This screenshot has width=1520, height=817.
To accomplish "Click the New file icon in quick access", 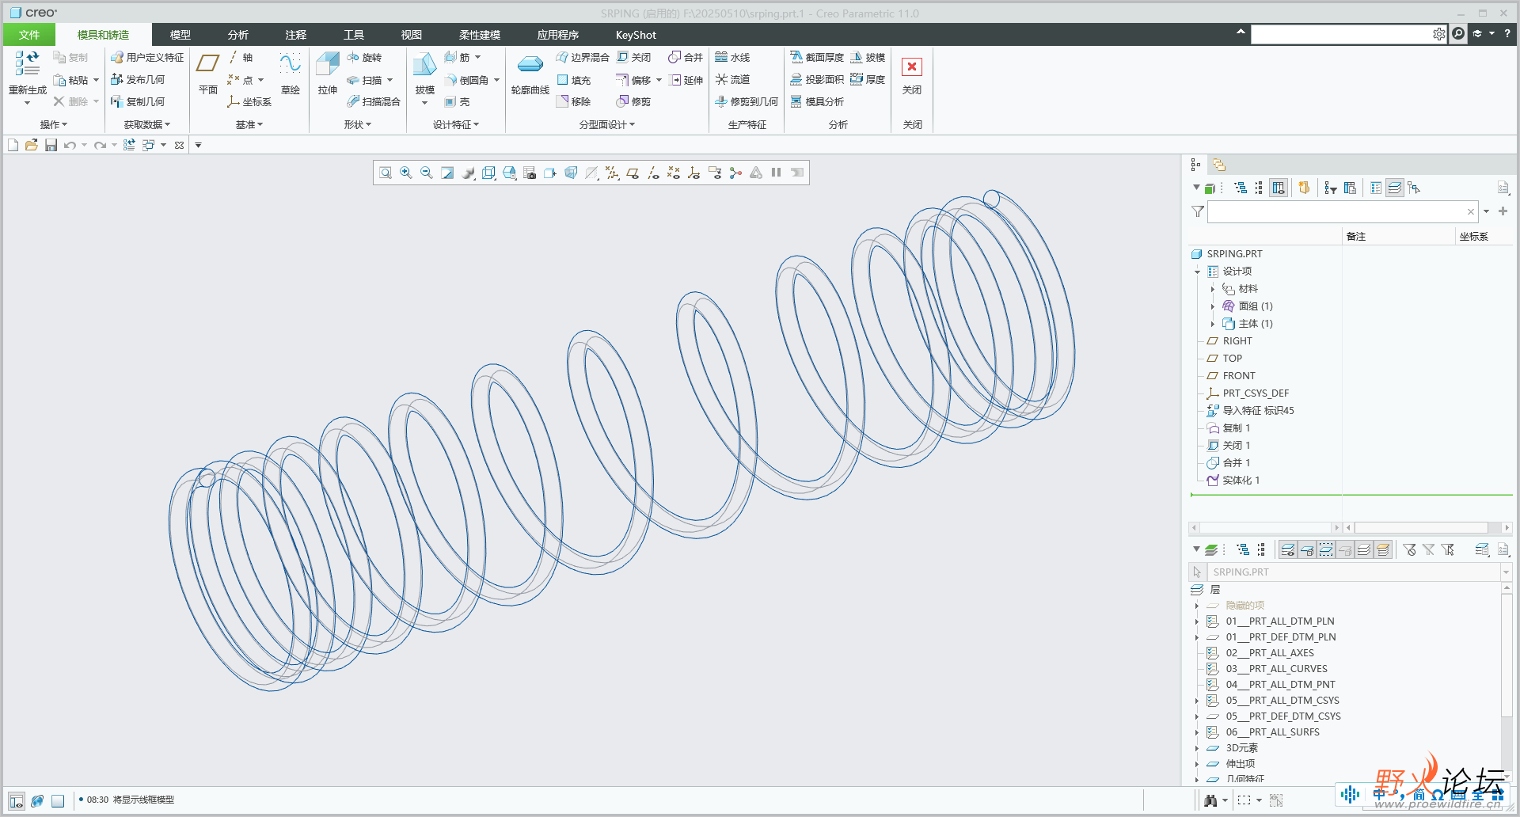I will coord(13,146).
